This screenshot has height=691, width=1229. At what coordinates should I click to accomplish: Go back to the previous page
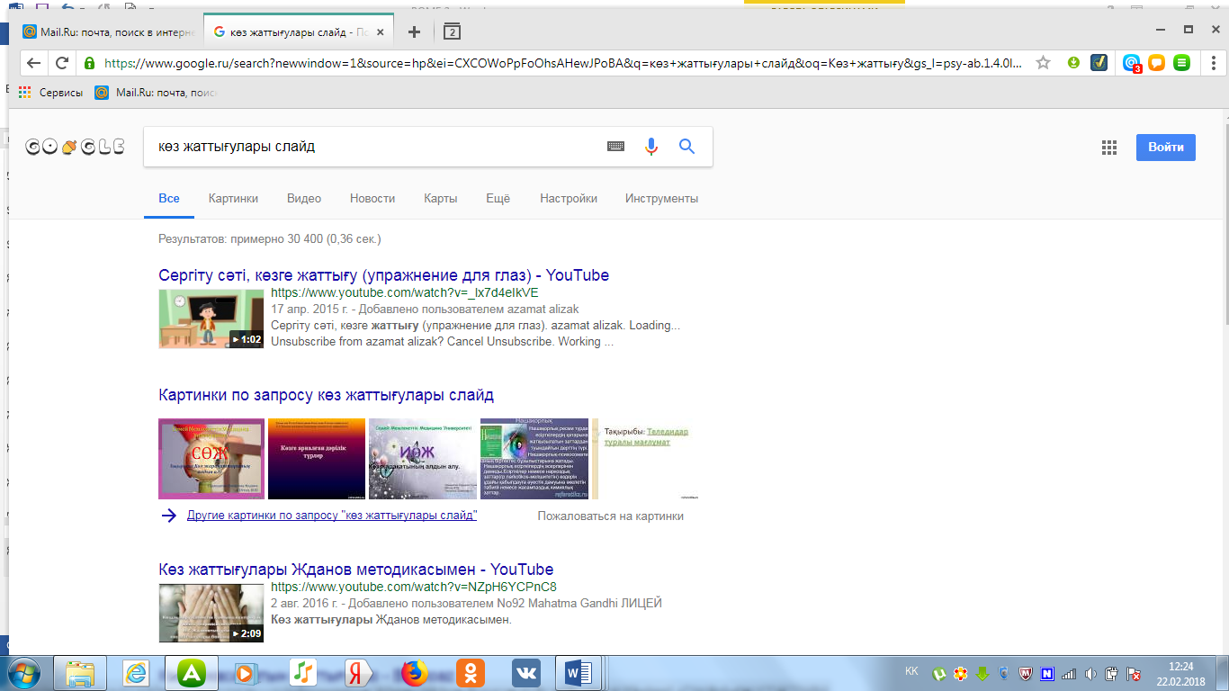point(34,63)
